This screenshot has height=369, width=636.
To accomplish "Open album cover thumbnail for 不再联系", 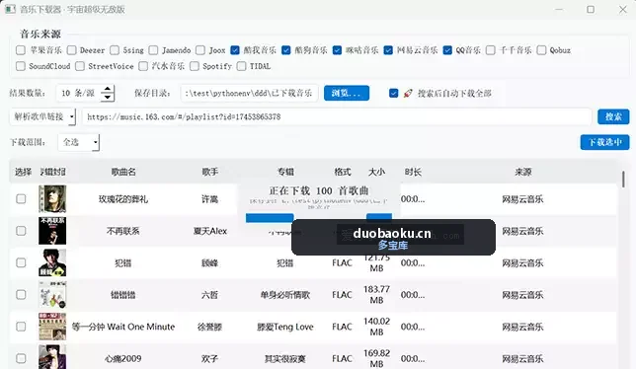I will pos(52,231).
